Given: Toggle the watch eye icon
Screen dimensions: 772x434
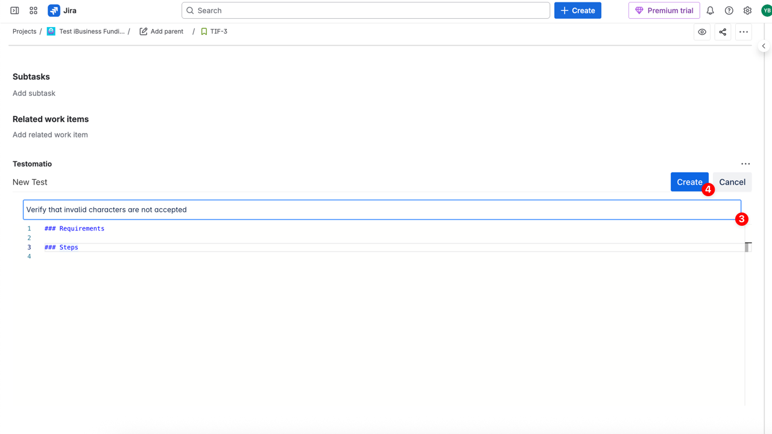Looking at the screenshot, I should (x=702, y=32).
